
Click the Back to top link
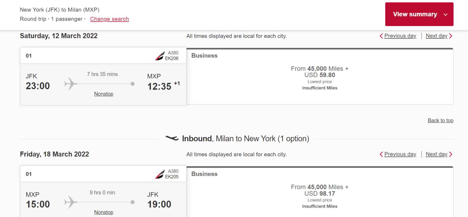click(440, 120)
